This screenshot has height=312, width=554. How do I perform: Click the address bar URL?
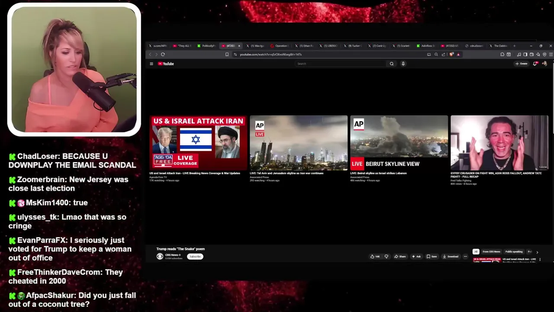pos(271,54)
